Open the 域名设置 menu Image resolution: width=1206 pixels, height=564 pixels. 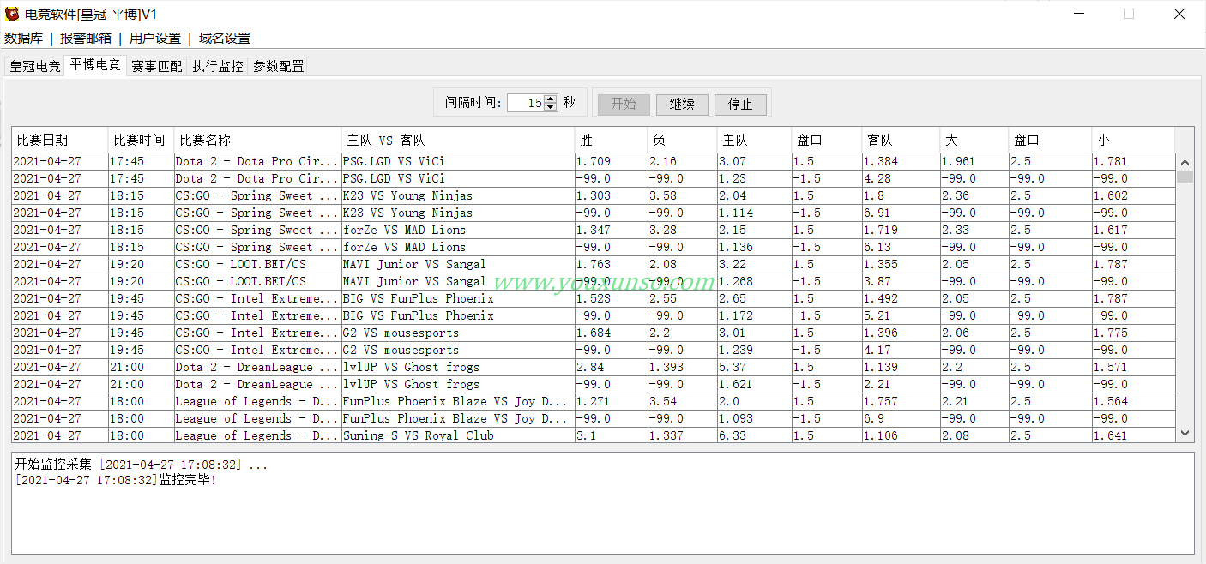(225, 39)
